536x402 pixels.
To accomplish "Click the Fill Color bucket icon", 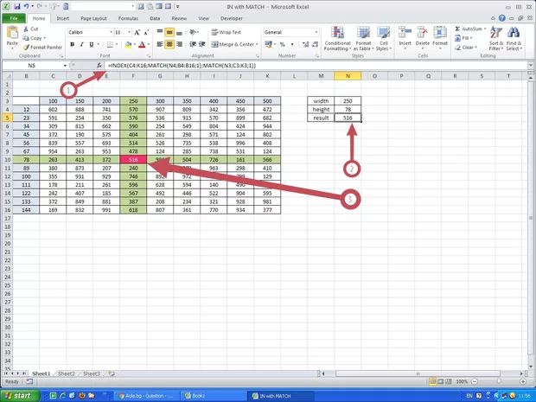I will click(128, 44).
